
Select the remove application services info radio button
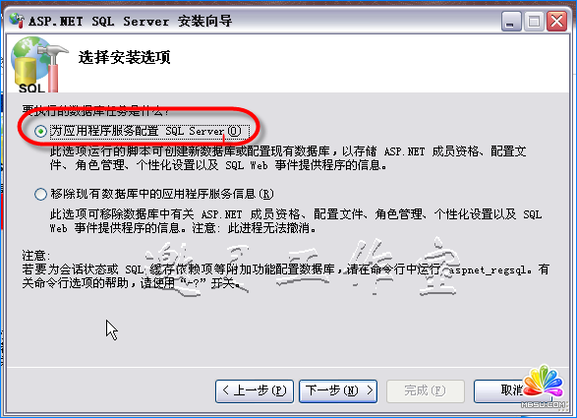pyautogui.click(x=40, y=194)
